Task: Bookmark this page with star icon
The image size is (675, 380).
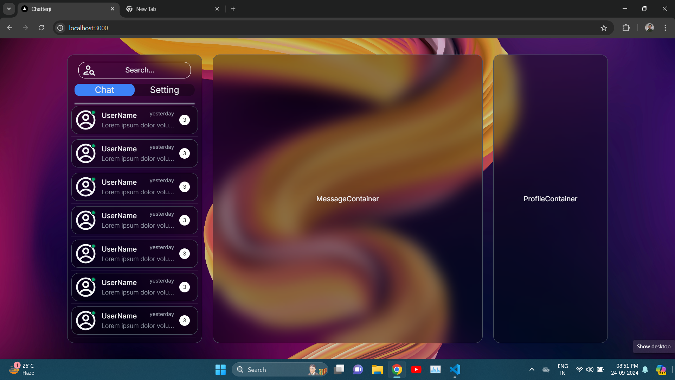Action: pos(604,28)
